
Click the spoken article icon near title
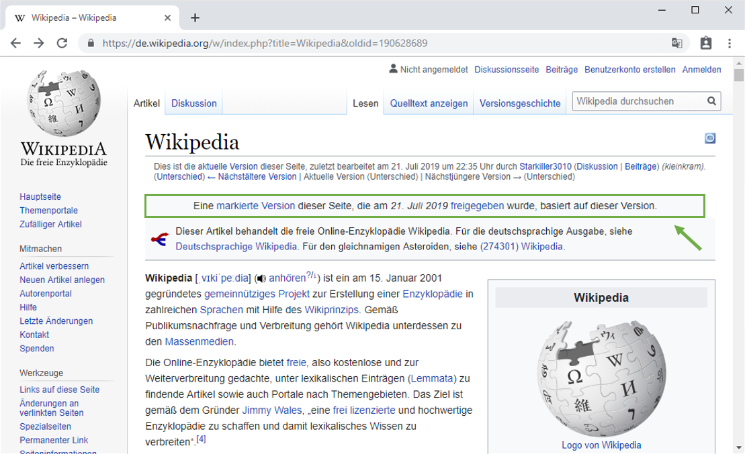tap(710, 138)
